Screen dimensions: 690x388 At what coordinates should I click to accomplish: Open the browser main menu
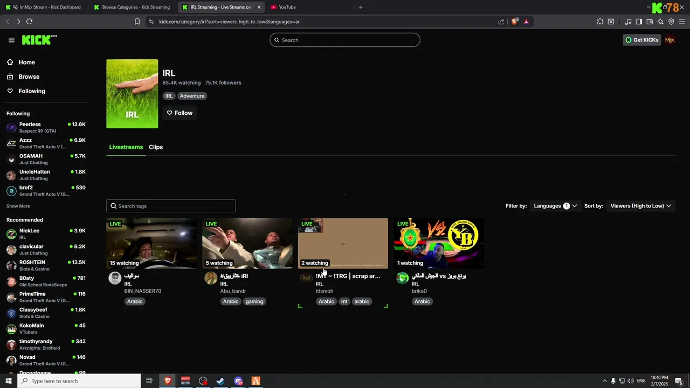[682, 22]
